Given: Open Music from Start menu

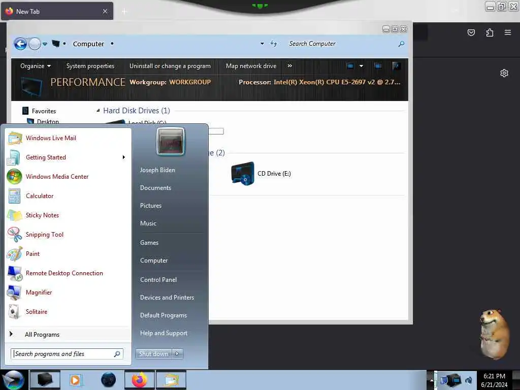Looking at the screenshot, I should click(148, 223).
